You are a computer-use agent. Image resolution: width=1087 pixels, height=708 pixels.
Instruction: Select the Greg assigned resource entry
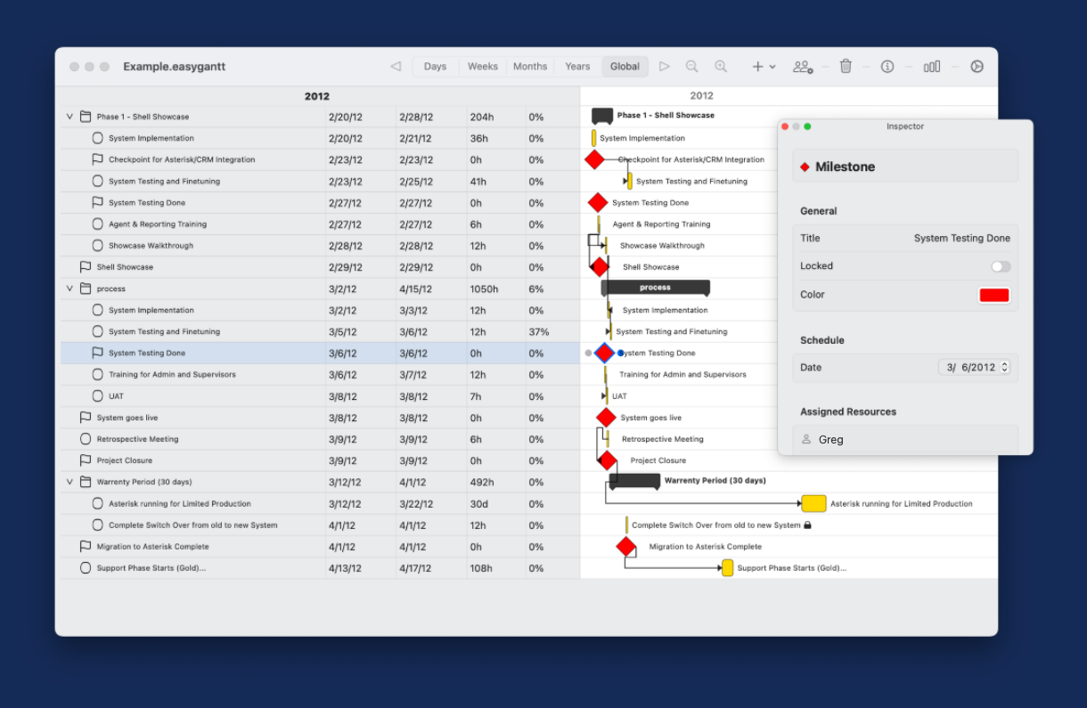coord(830,439)
